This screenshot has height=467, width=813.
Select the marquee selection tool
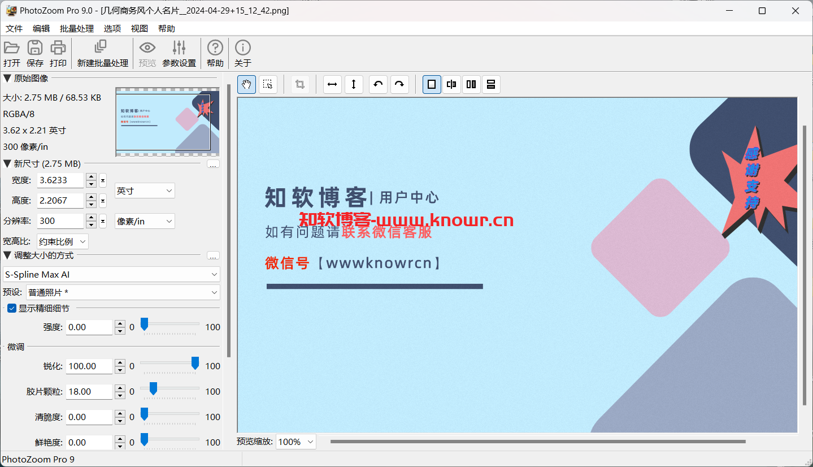click(268, 85)
